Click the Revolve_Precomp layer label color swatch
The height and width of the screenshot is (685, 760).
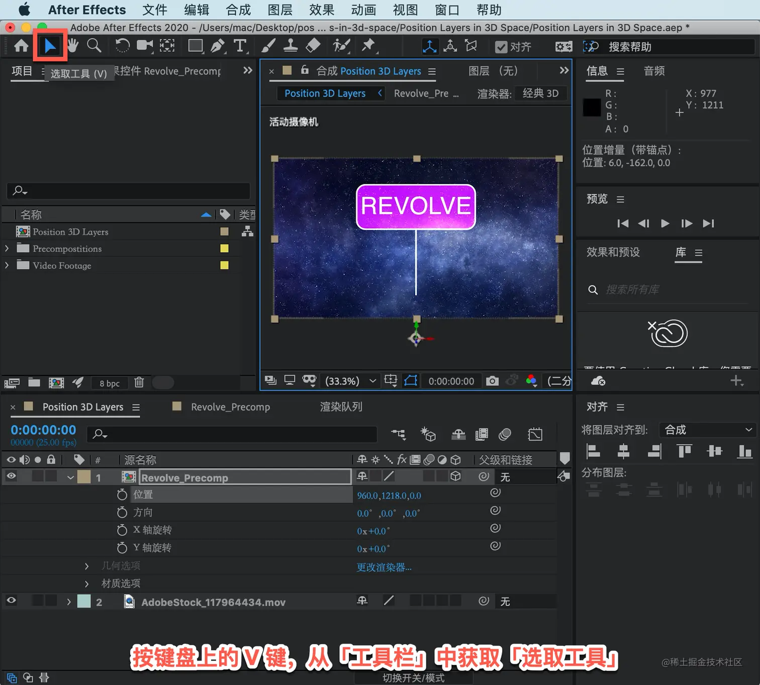(84, 476)
